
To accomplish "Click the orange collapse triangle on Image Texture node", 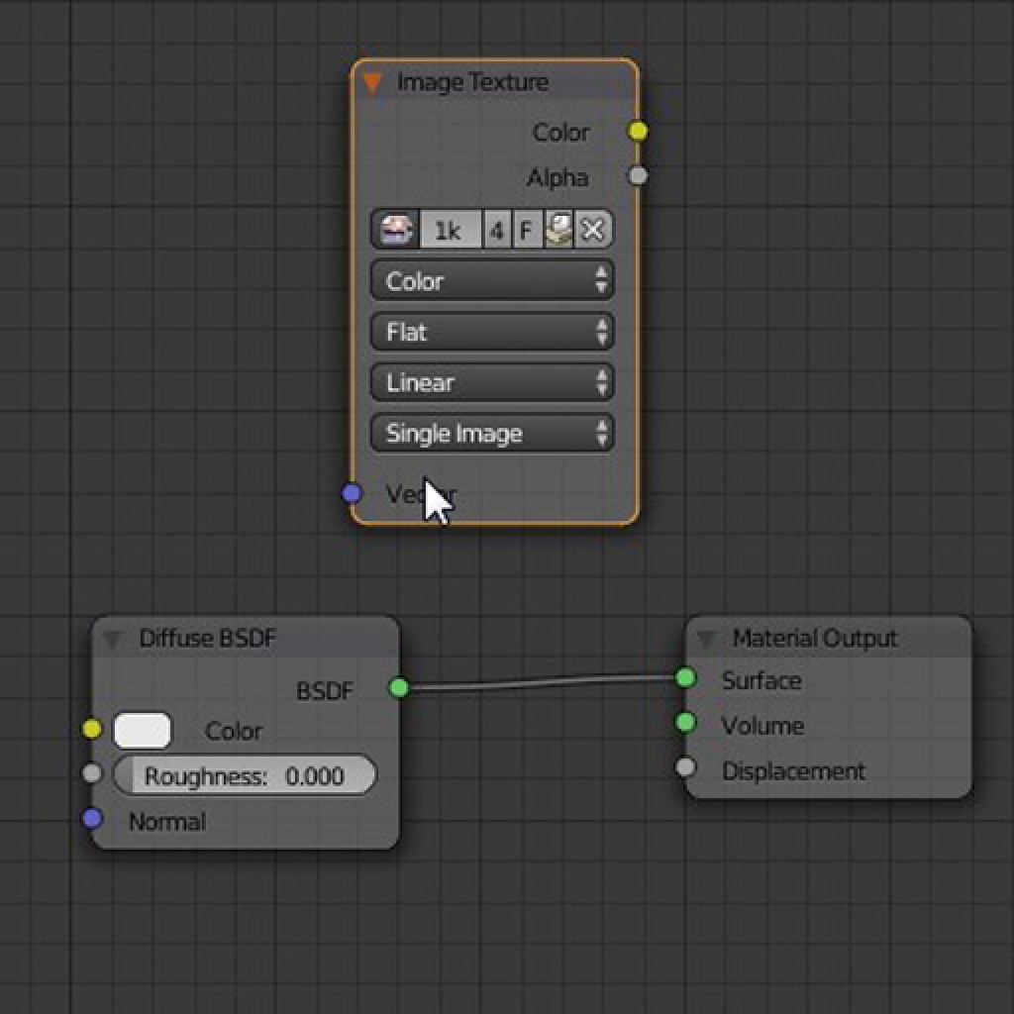I will pos(374,83).
